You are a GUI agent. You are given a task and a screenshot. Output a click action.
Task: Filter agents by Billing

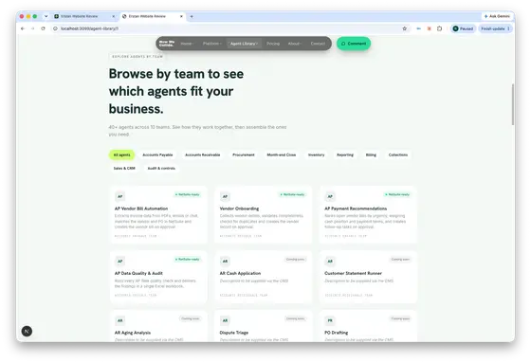(x=371, y=154)
